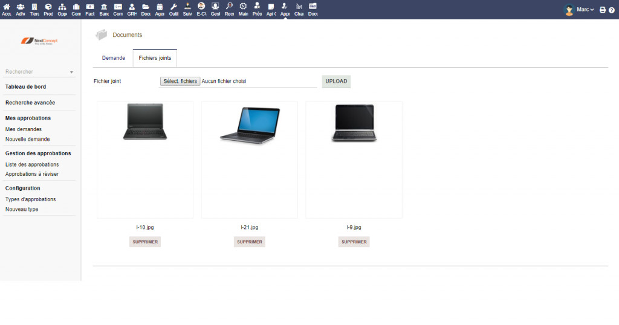
Task: Go to Tableau de bord
Action: click(25, 87)
